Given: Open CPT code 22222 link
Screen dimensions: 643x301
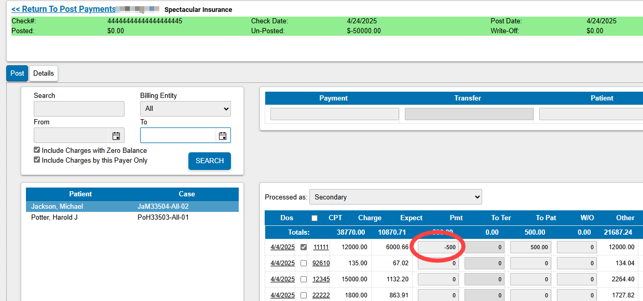Looking at the screenshot, I should pos(321,295).
